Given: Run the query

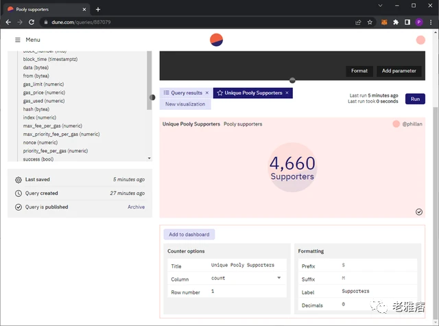Looking at the screenshot, I should click(415, 99).
